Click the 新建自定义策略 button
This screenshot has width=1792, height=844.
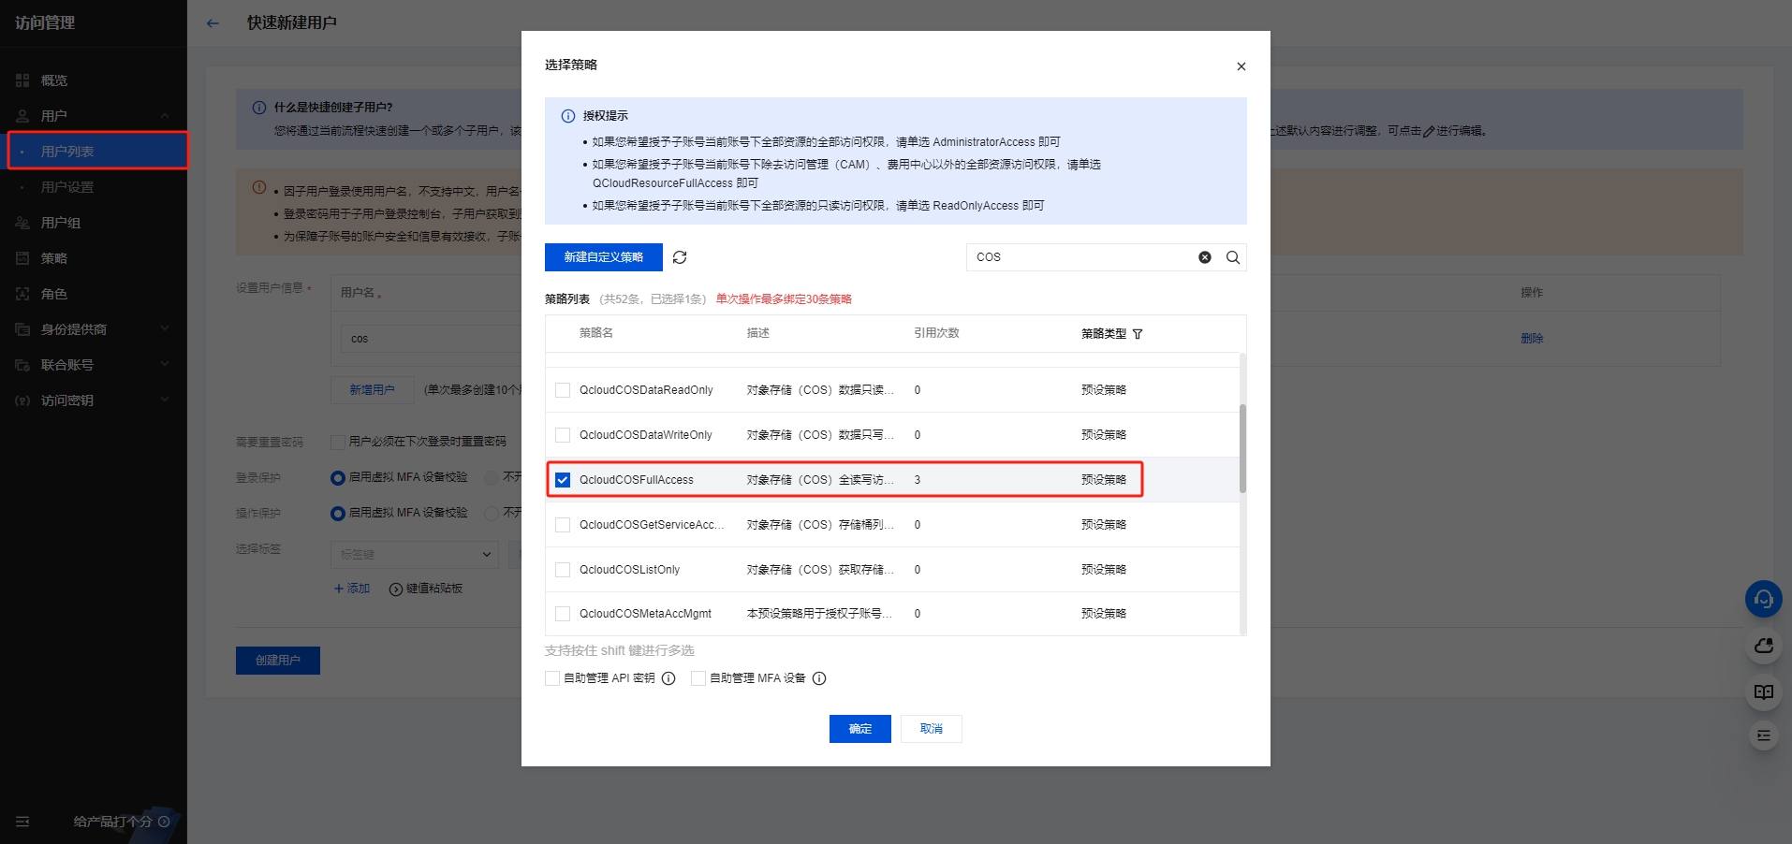point(604,257)
